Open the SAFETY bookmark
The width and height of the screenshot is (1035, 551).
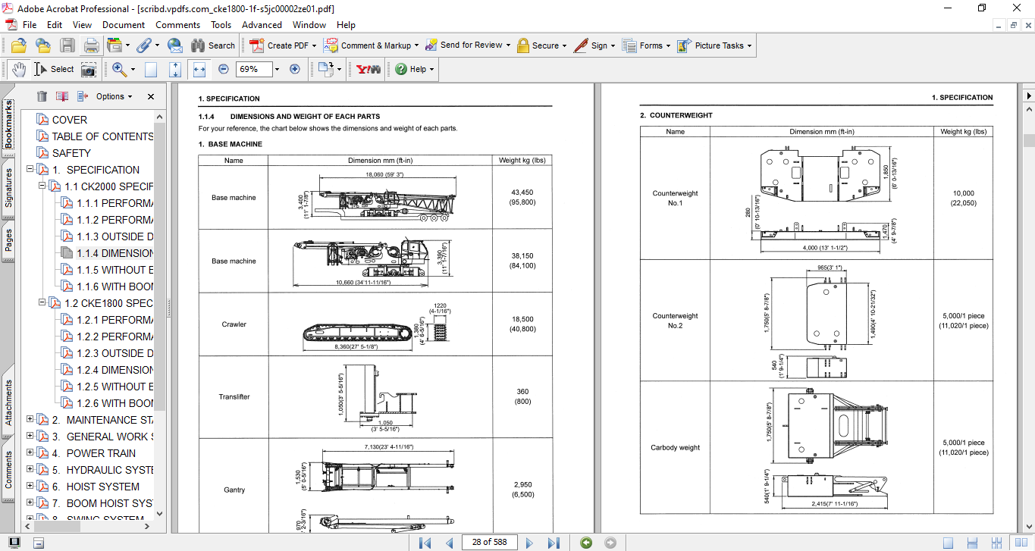[71, 153]
